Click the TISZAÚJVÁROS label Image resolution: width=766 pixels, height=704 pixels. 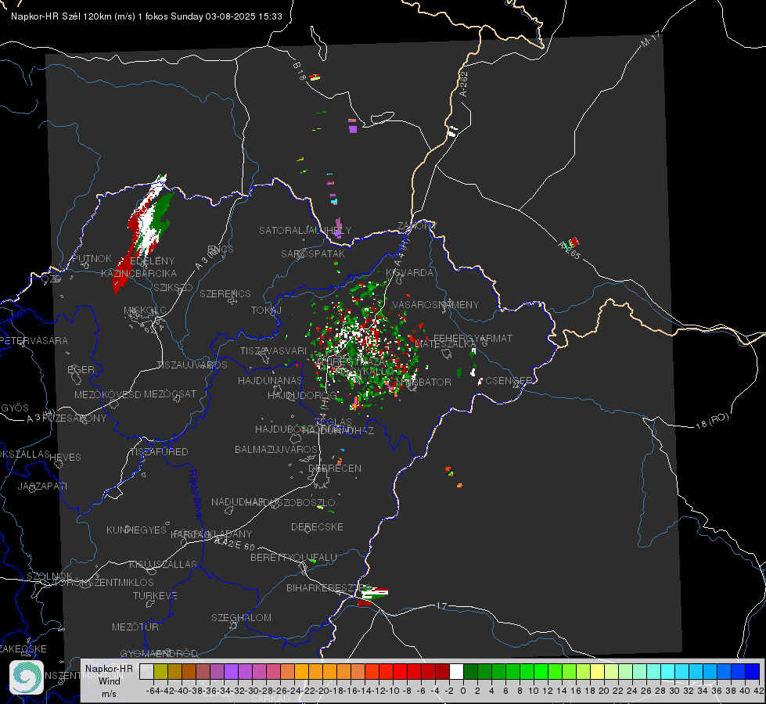192,365
